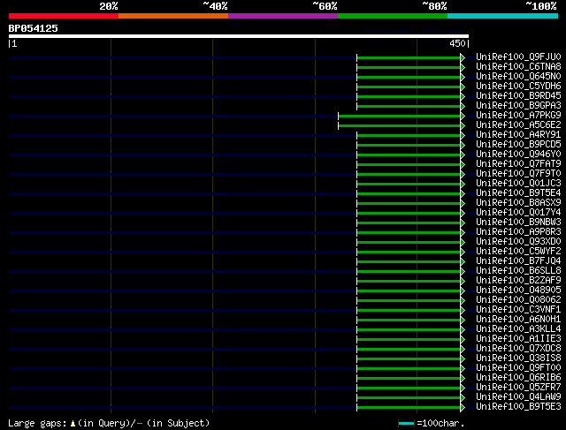This screenshot has height=430, width=566.
Task: Click the UniRef100_B9T5E3 label
Action: point(518,407)
